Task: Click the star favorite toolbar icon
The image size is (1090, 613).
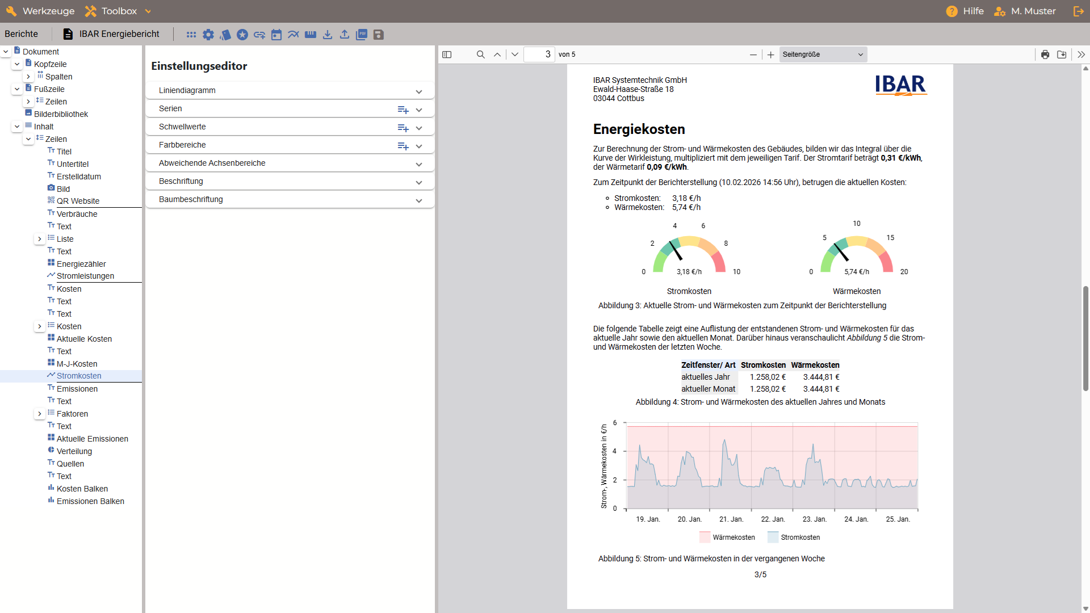Action: [242, 35]
